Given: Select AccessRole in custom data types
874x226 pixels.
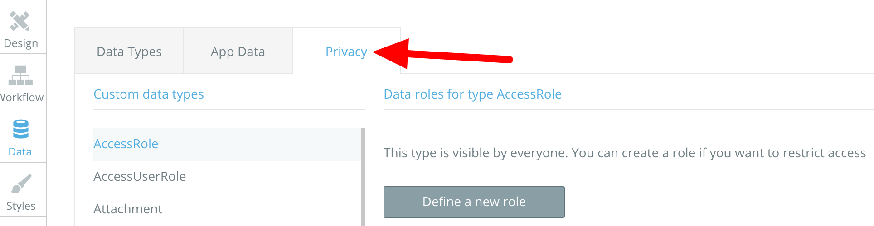Looking at the screenshot, I should click(126, 144).
